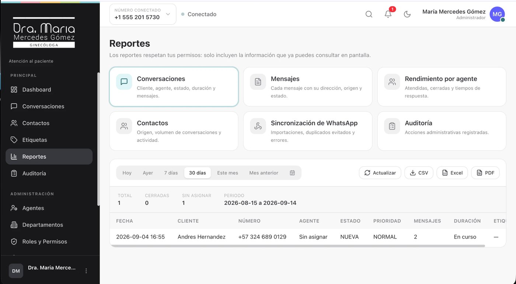Open Agentes under Administración
The height and width of the screenshot is (284, 516).
(x=49, y=208)
